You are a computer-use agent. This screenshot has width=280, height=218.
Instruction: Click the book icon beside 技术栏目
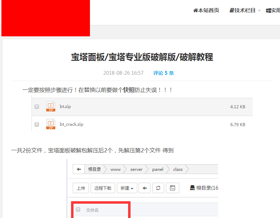coord(232,10)
